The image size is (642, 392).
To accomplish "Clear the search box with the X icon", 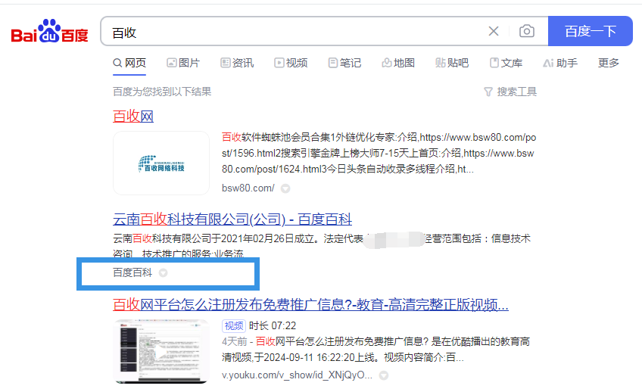I will coord(494,31).
